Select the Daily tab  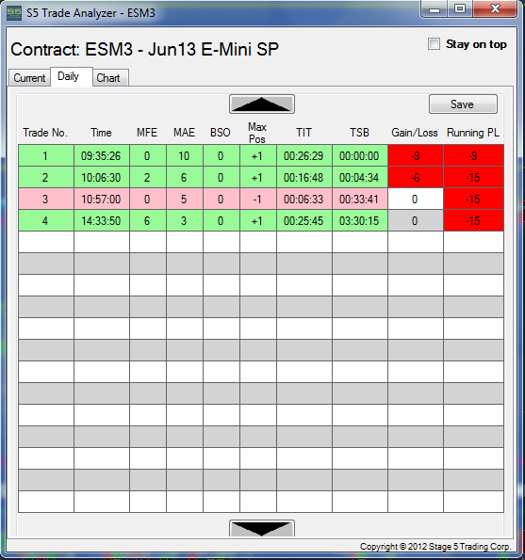[72, 76]
